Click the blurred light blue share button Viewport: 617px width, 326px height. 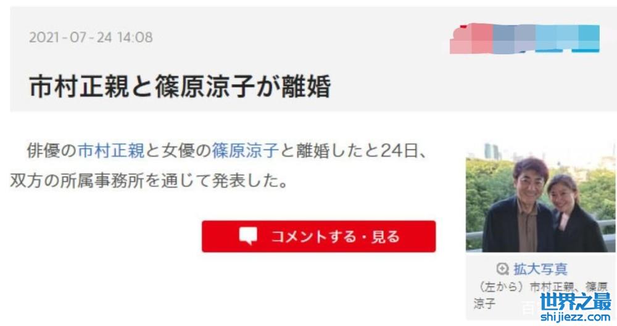557,38
